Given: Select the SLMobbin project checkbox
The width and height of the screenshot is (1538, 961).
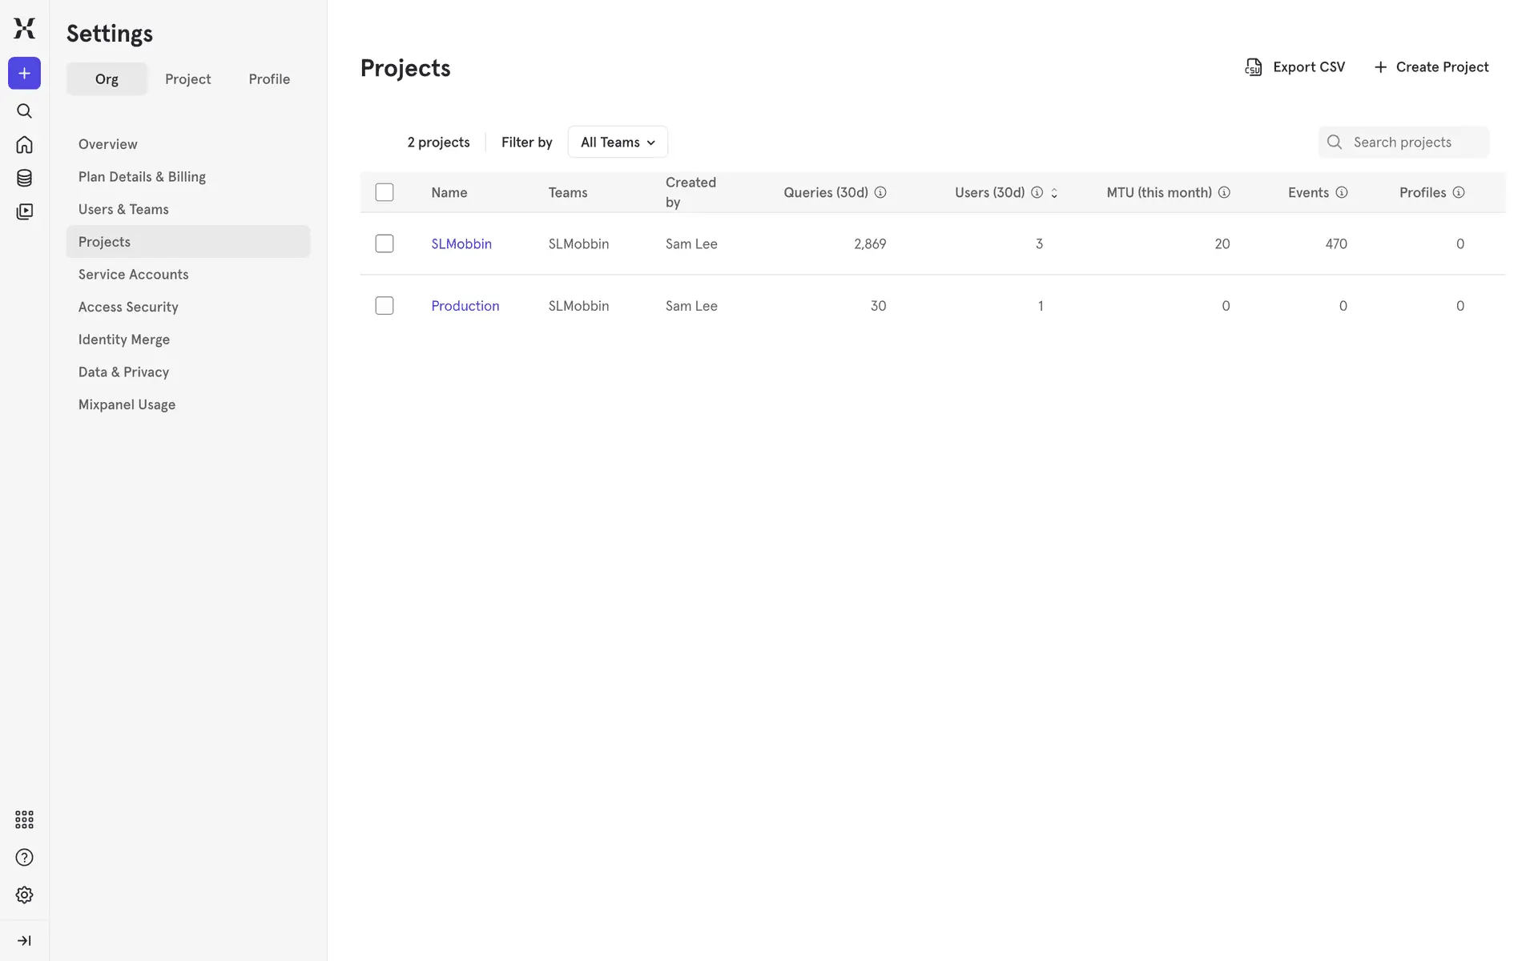Looking at the screenshot, I should (384, 243).
